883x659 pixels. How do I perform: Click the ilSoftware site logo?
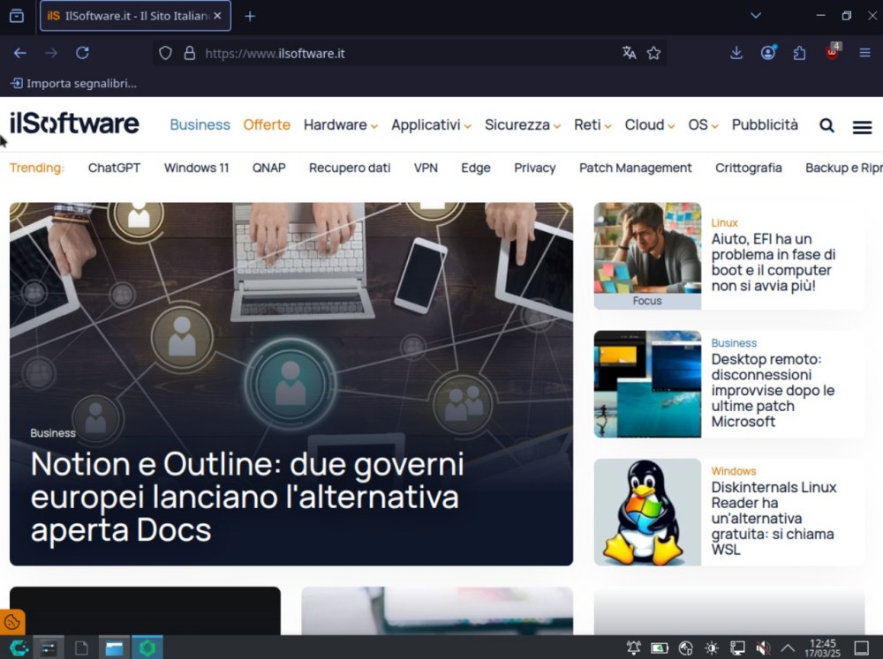click(x=74, y=124)
